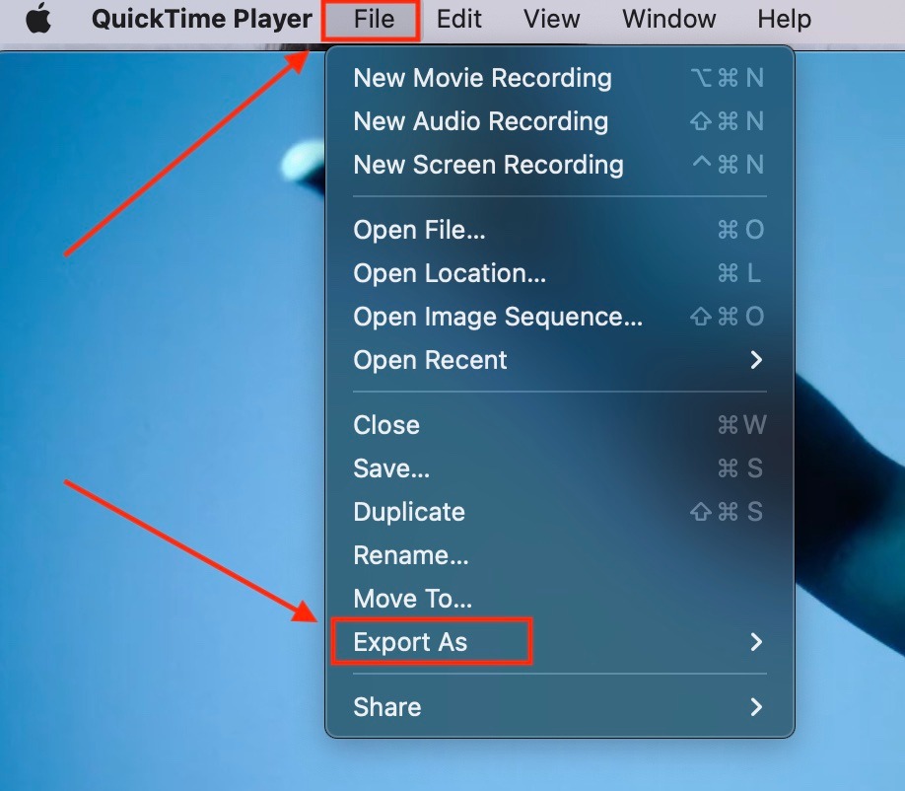Choose the Rename… menu item
The image size is (905, 791).
[559, 555]
